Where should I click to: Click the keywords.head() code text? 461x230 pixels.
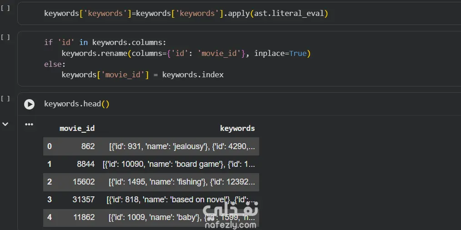(x=77, y=104)
